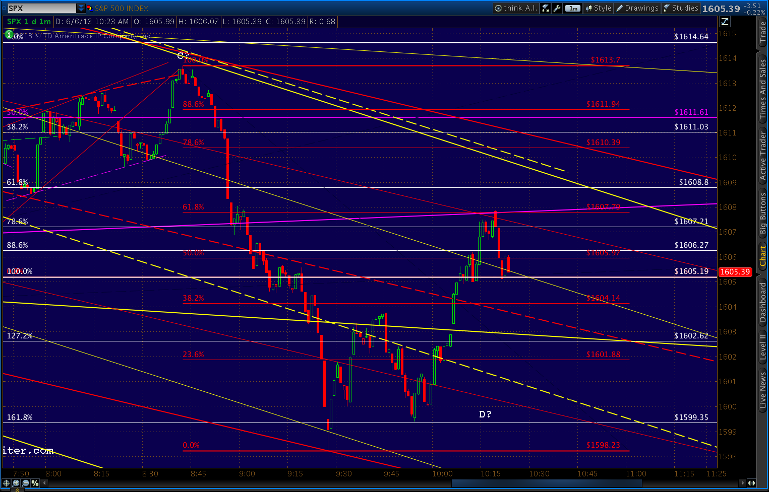Click the $1599.35 price level label
Viewport: 769px width, 492px height.
coord(691,417)
